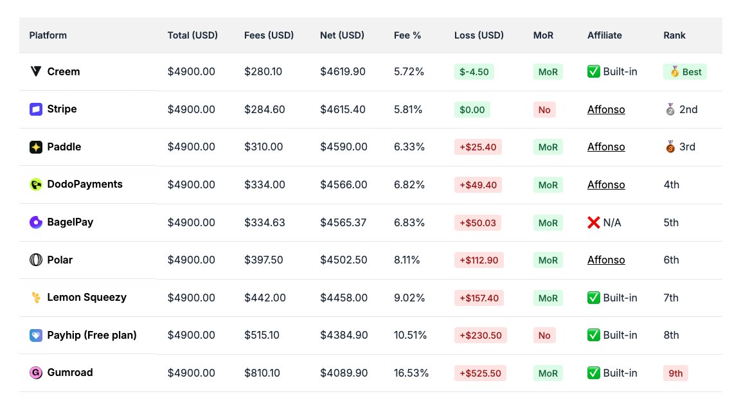Screen dimensions: 732x403
Task: Select the Total (USD) column header
Action: point(192,35)
